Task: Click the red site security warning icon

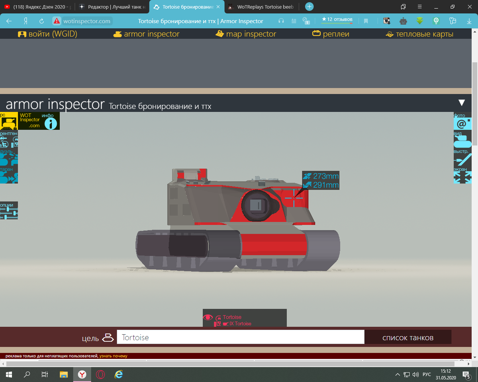Action: [57, 21]
